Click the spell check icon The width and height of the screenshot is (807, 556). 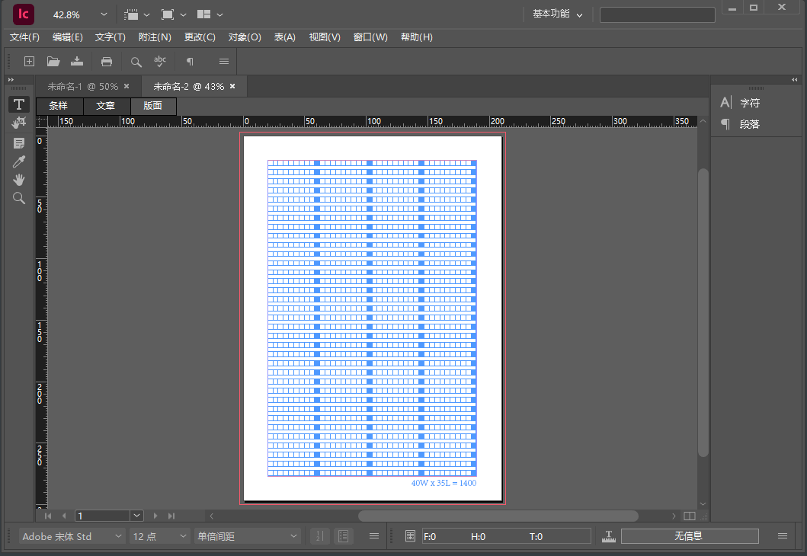160,62
